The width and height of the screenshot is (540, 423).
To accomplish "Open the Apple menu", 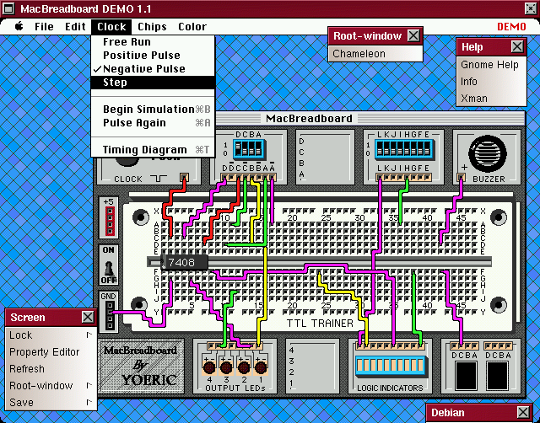I will click(19, 26).
